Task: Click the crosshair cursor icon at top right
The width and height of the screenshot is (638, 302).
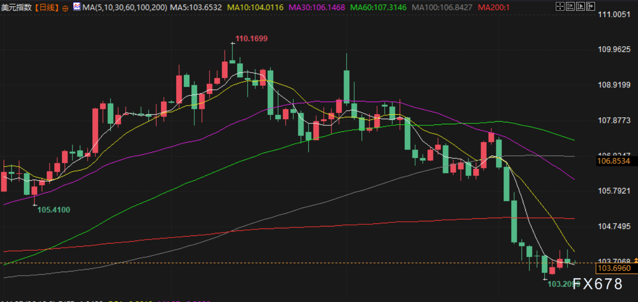Action: pos(560,6)
